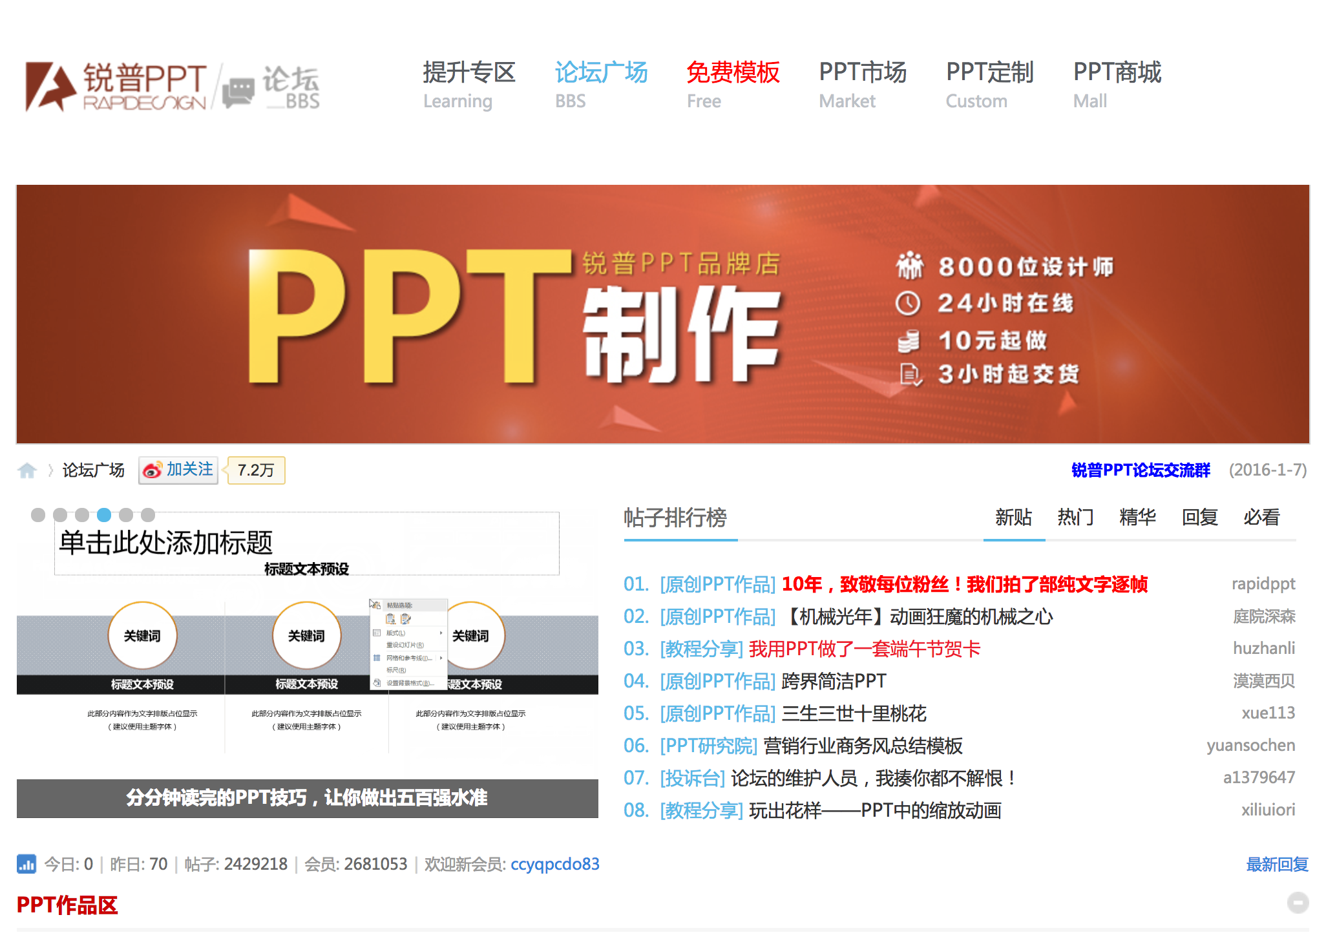Screen dimensions: 1326x946
Task: Collapse the PPT作品区 section
Action: (1298, 903)
